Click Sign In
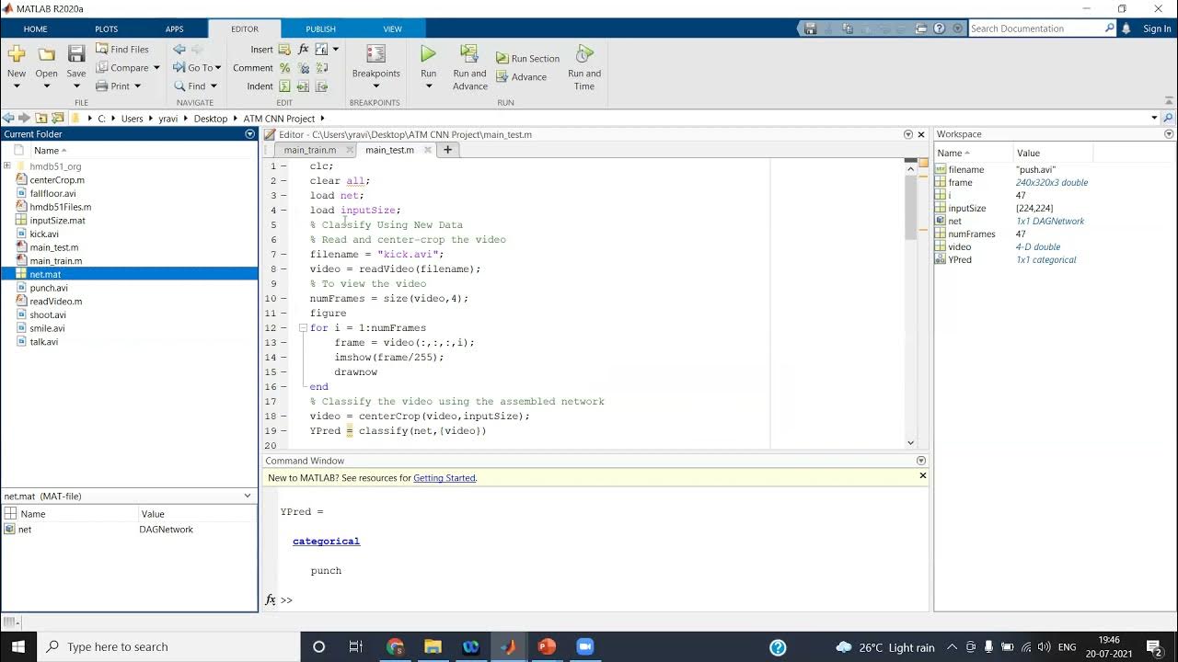1178x662 pixels. click(x=1157, y=29)
